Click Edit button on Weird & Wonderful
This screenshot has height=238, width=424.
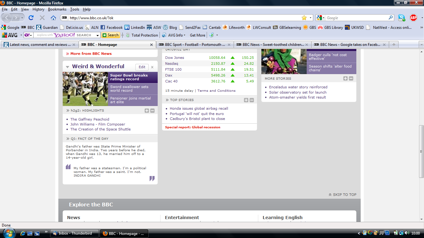pyautogui.click(x=142, y=67)
